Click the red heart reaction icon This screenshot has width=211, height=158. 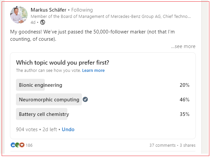click(x=22, y=145)
